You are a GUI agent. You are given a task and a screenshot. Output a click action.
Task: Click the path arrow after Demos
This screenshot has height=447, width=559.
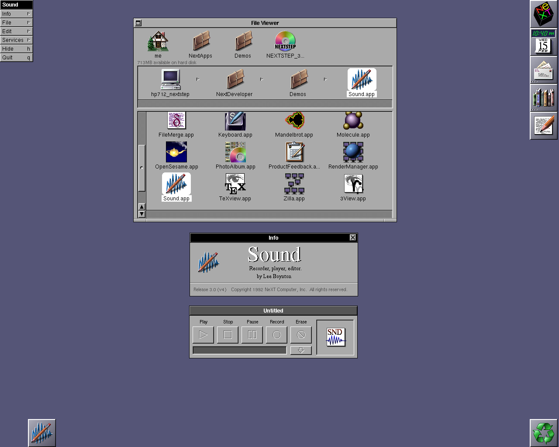tap(325, 79)
